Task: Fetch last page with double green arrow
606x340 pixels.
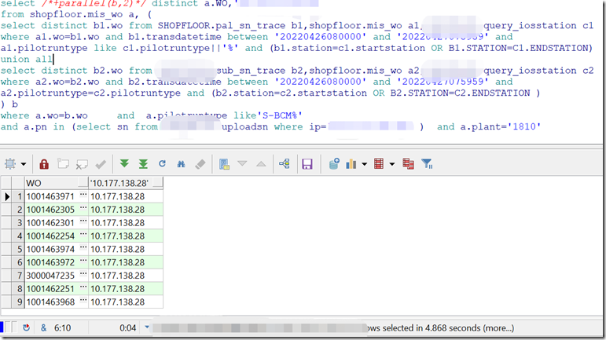Action: 143,164
